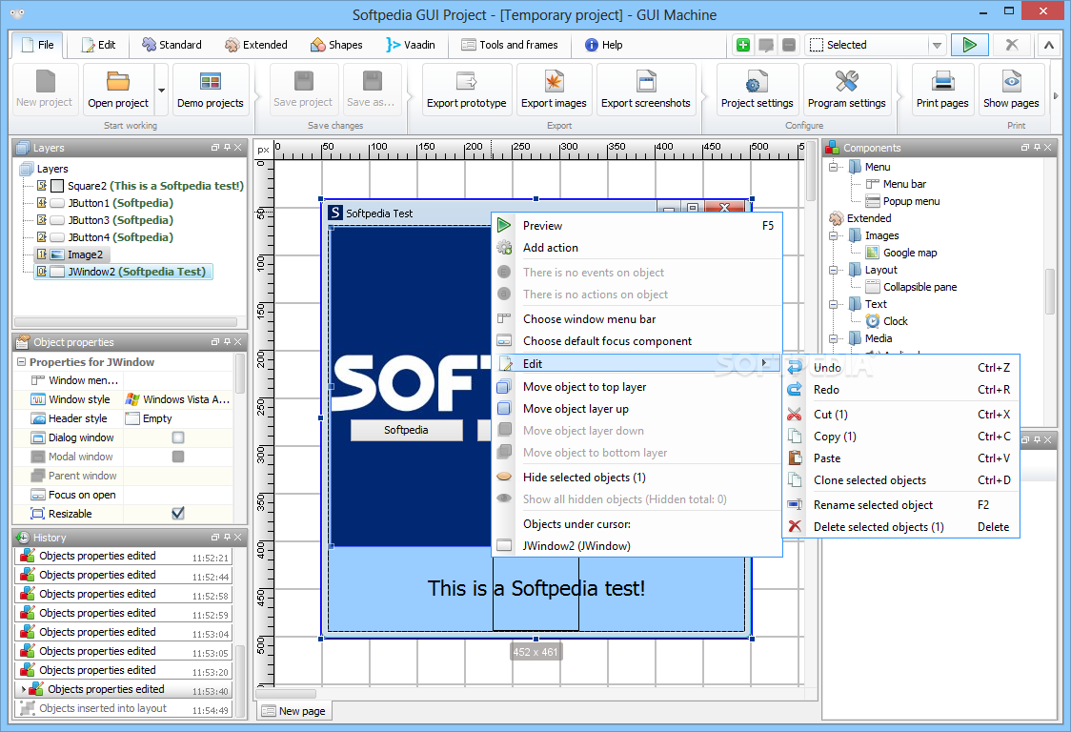Choose Choose default focus component
The height and width of the screenshot is (732, 1071).
coord(637,341)
